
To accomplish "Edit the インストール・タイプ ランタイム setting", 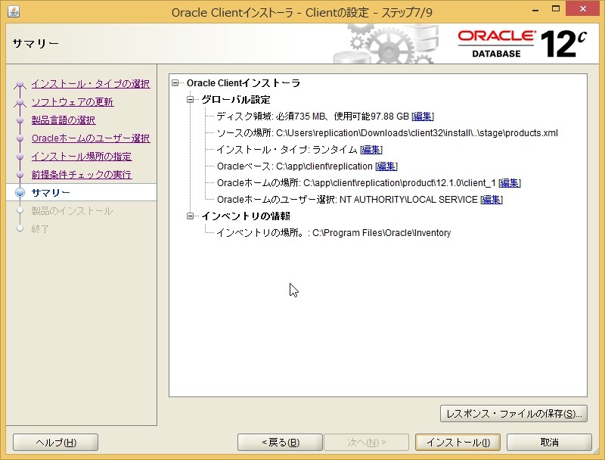I will (371, 149).
